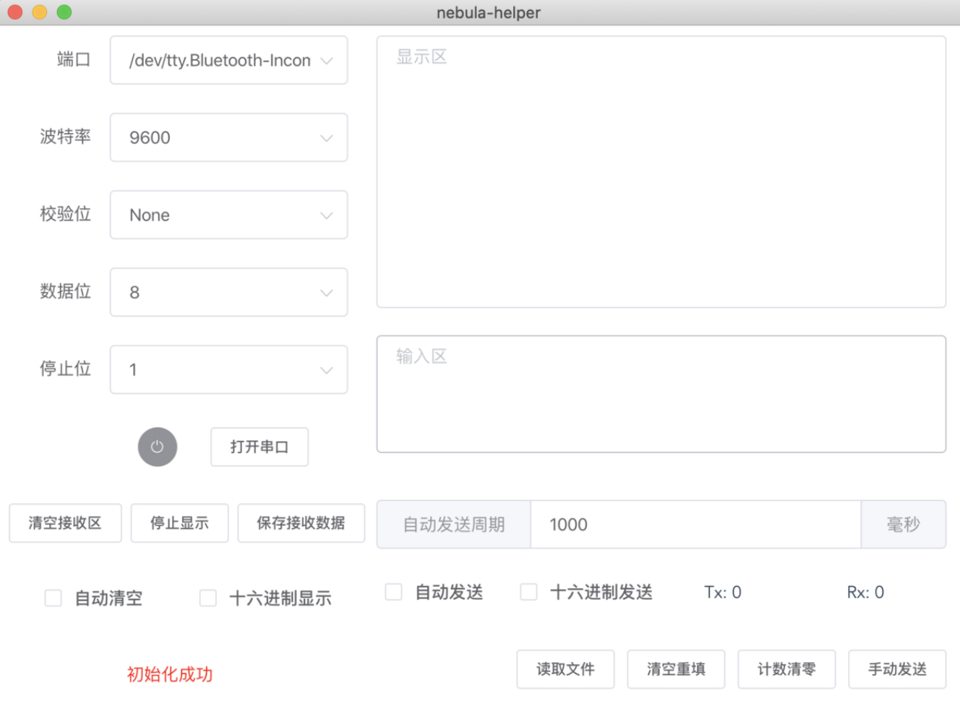Enable 十六进制显示 hex display
This screenshot has width=960, height=711.
(x=207, y=598)
